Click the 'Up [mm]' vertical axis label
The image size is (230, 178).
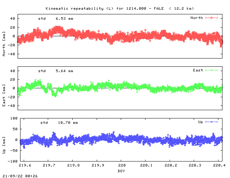click(x=4, y=145)
